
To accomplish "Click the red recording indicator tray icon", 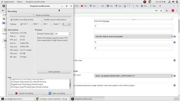I will click(x=145, y=2).
